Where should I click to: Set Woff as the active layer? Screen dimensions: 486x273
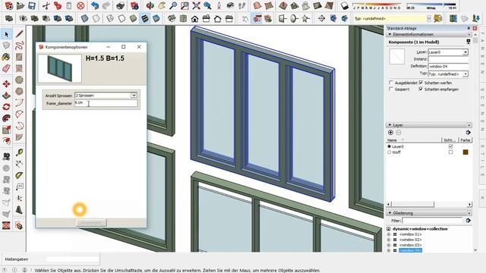(x=389, y=152)
